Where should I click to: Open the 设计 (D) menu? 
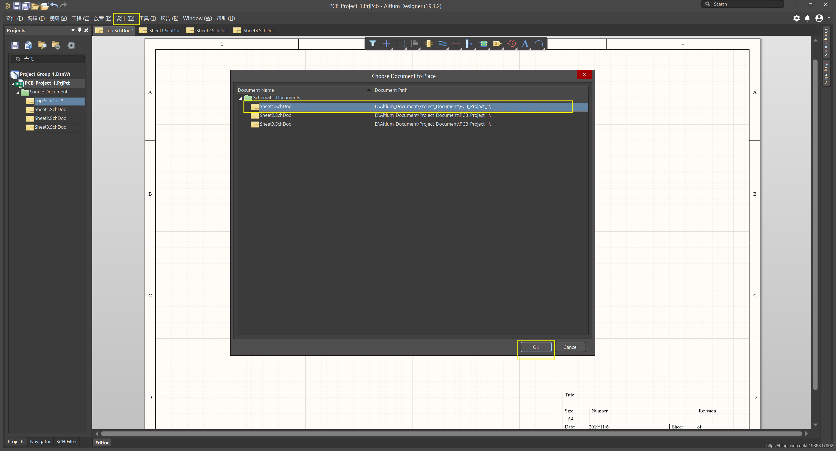pyautogui.click(x=125, y=18)
